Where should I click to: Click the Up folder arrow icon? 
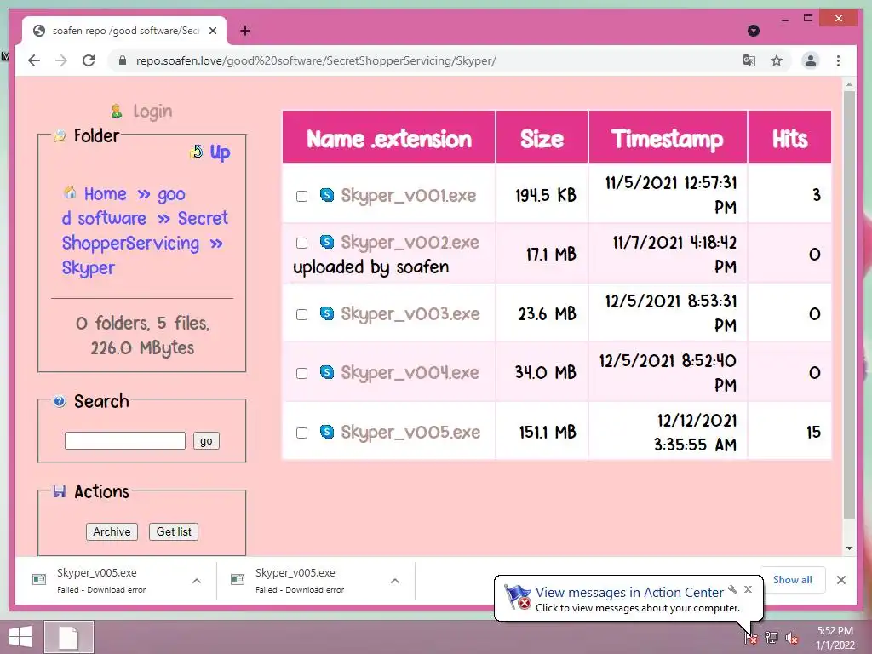(x=197, y=152)
